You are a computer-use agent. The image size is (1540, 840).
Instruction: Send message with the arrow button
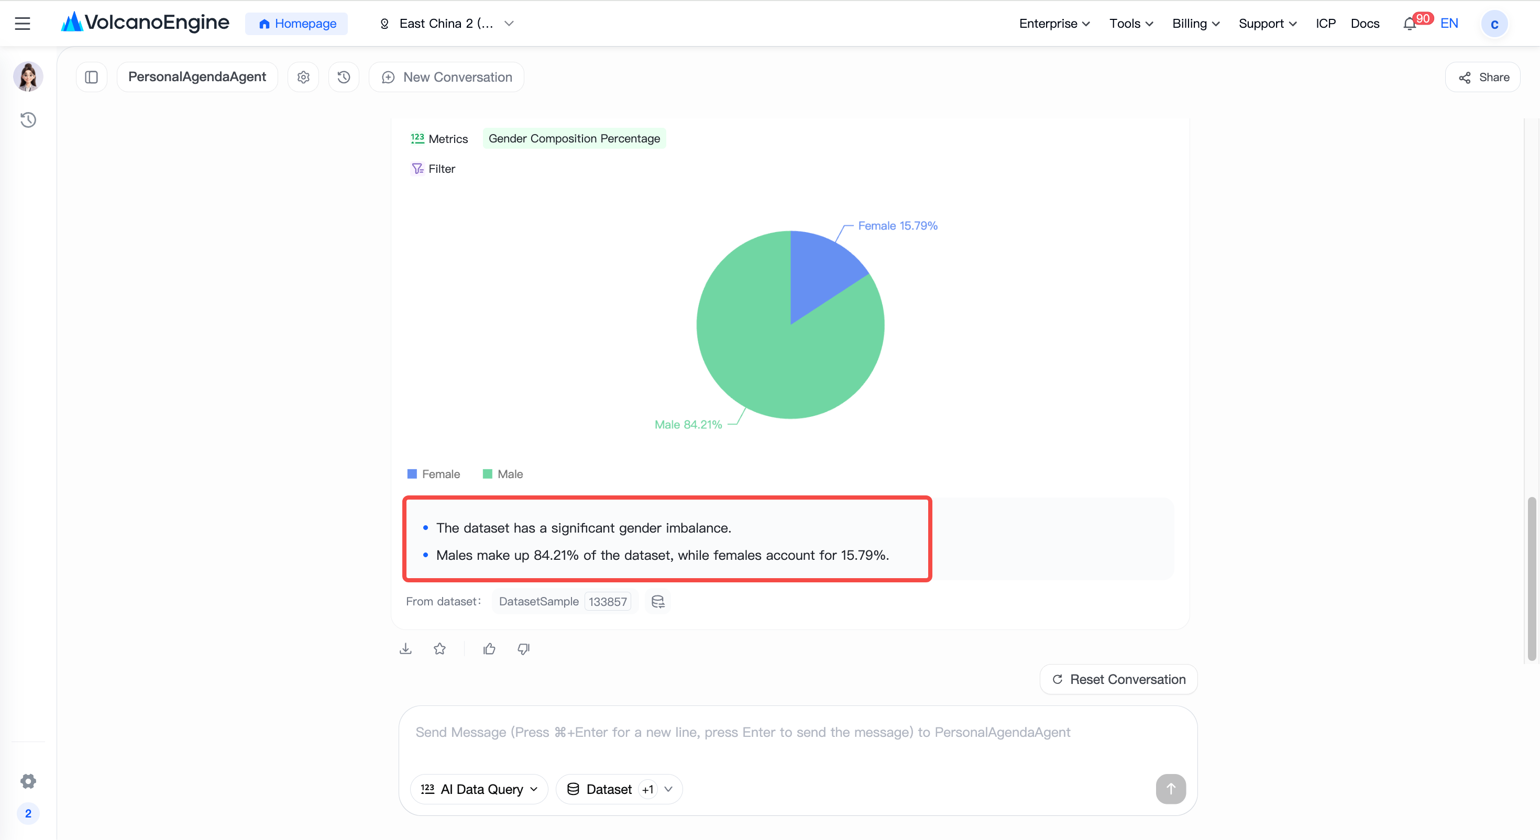(1171, 789)
